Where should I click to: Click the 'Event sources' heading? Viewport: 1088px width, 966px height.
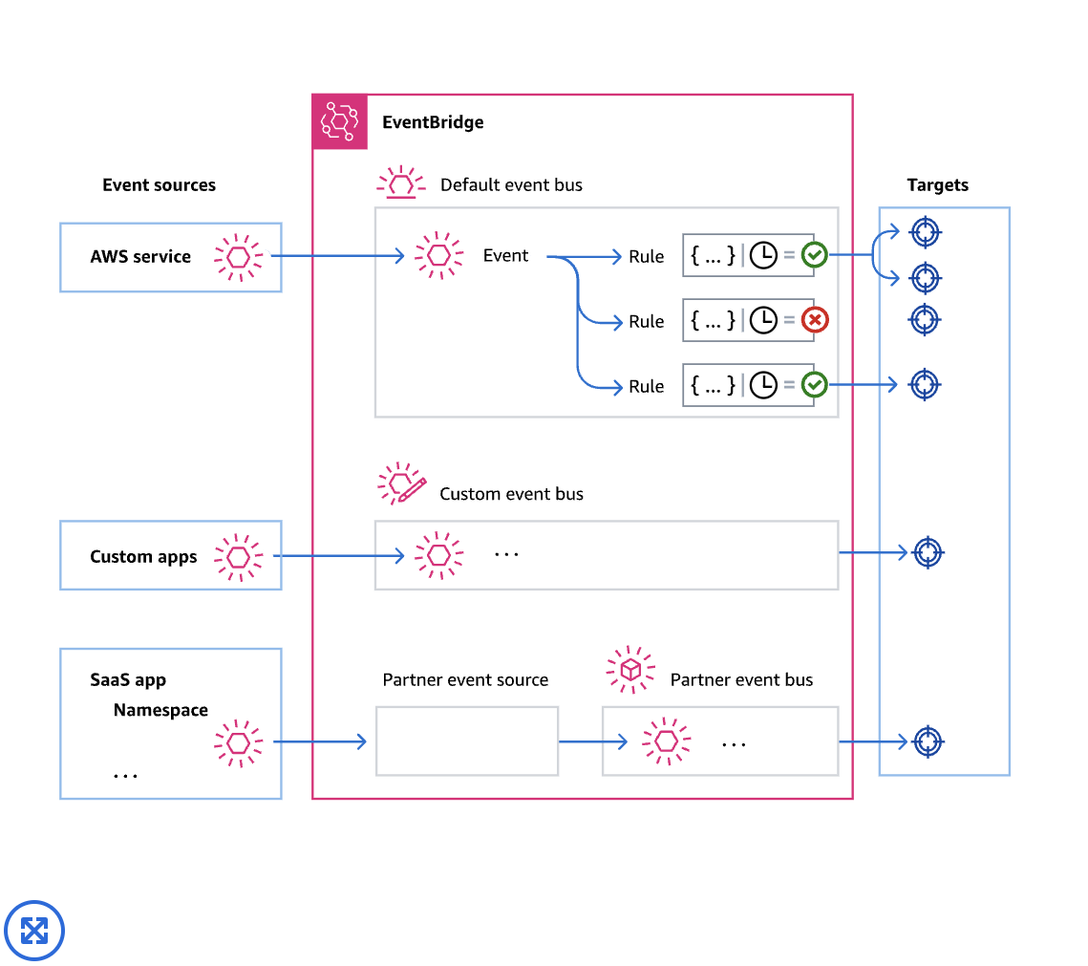[159, 185]
